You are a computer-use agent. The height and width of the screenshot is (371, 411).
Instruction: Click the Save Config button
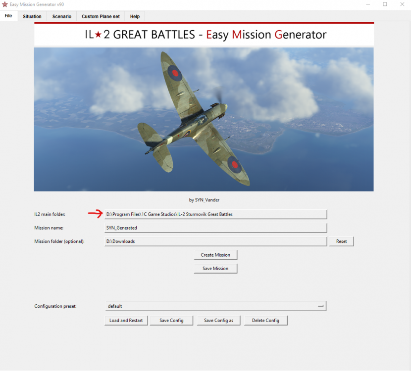pos(171,320)
